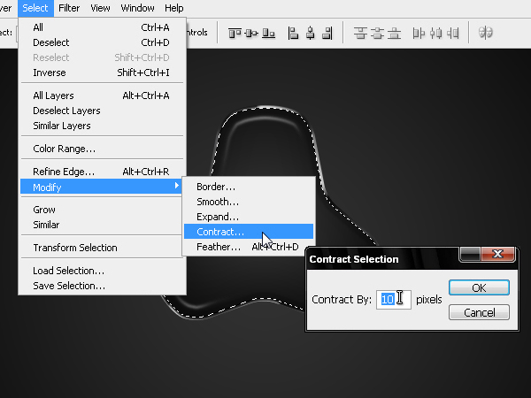This screenshot has height=398, width=531.
Task: Choose Deselect from Select menu
Action: coord(102,42)
